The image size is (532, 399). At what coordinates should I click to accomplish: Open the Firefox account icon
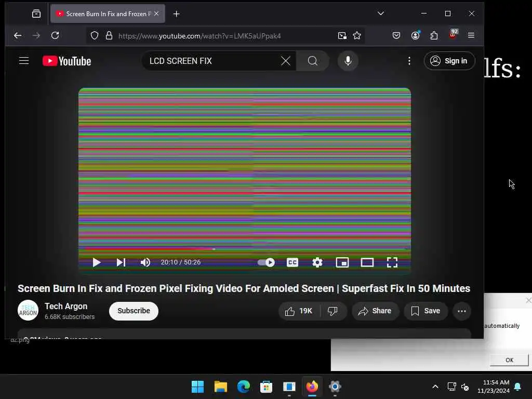pos(415,35)
